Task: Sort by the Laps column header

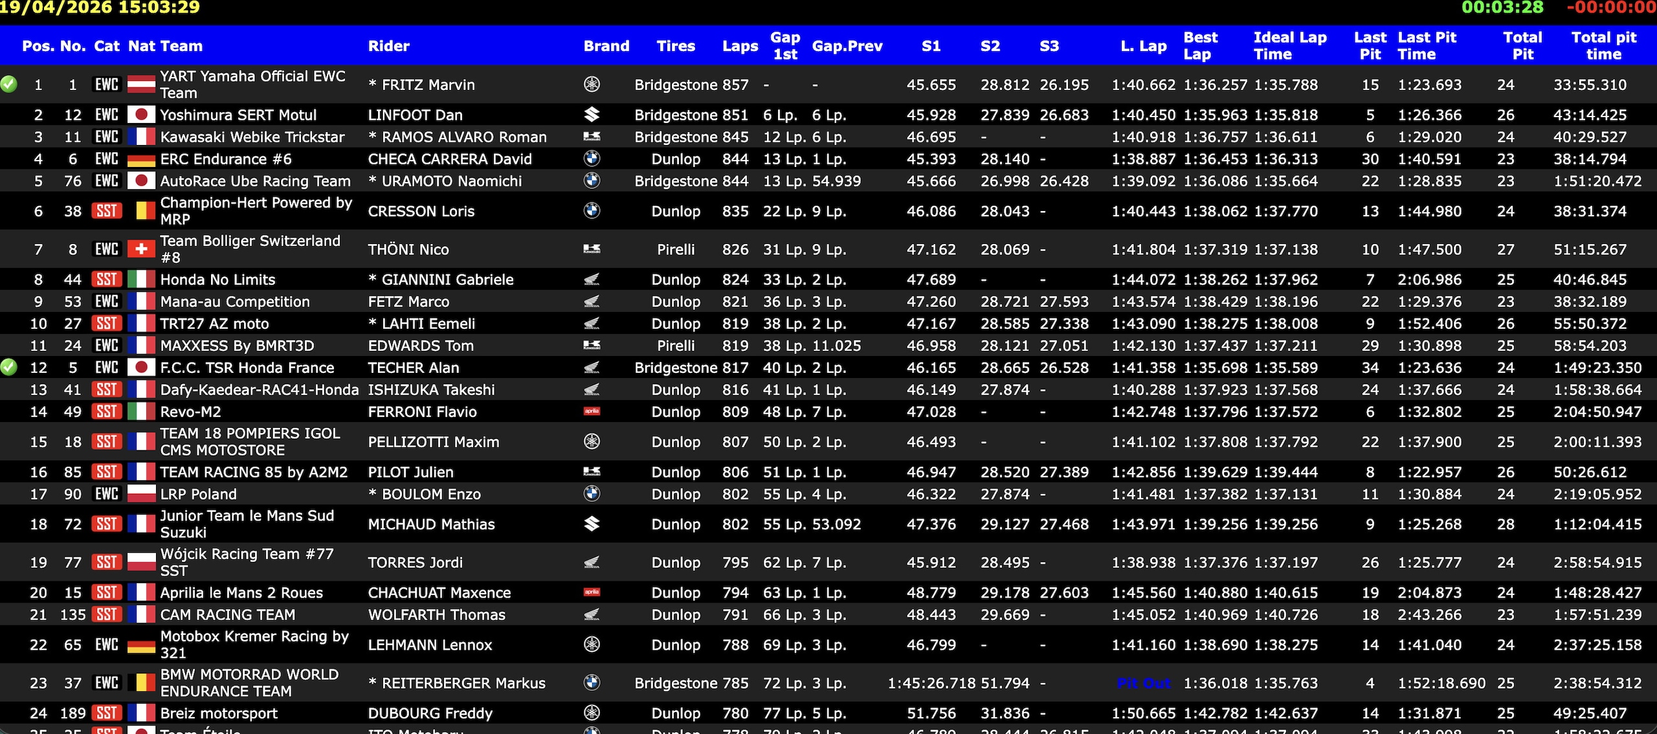Action: (x=740, y=46)
